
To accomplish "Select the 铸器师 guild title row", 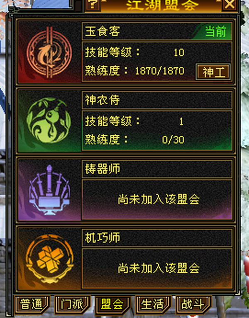I will [x=157, y=169].
